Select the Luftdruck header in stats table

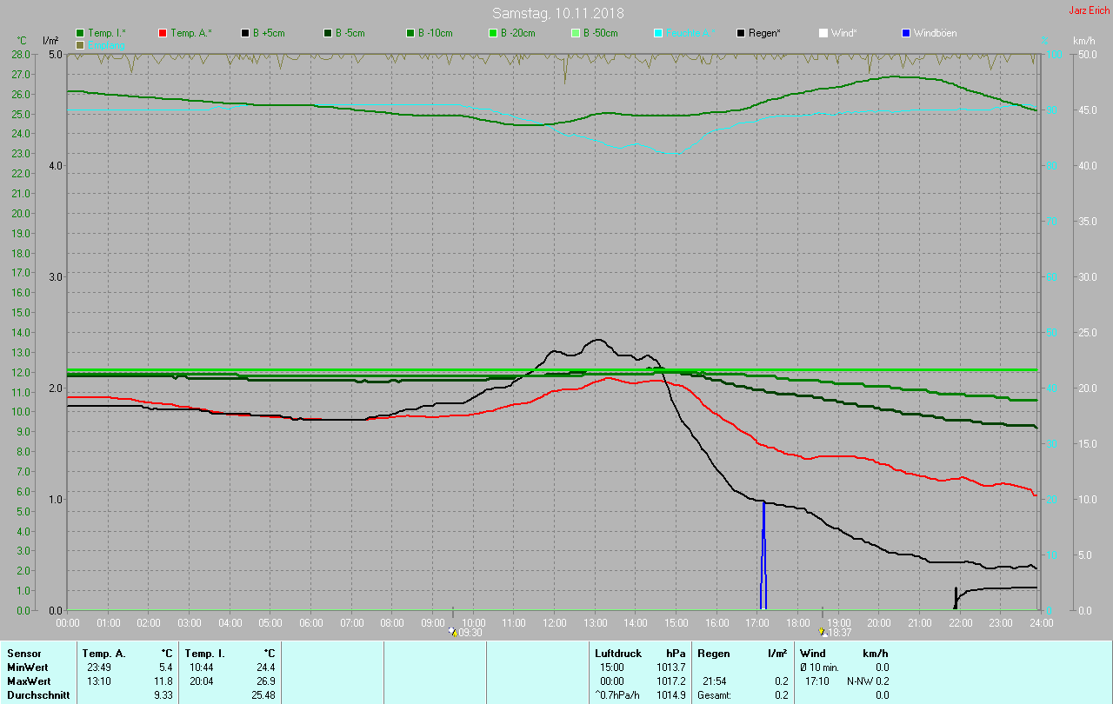coord(618,653)
